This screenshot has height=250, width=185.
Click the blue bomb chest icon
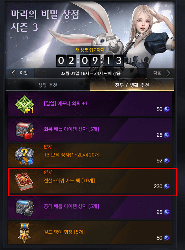pyautogui.click(x=25, y=208)
